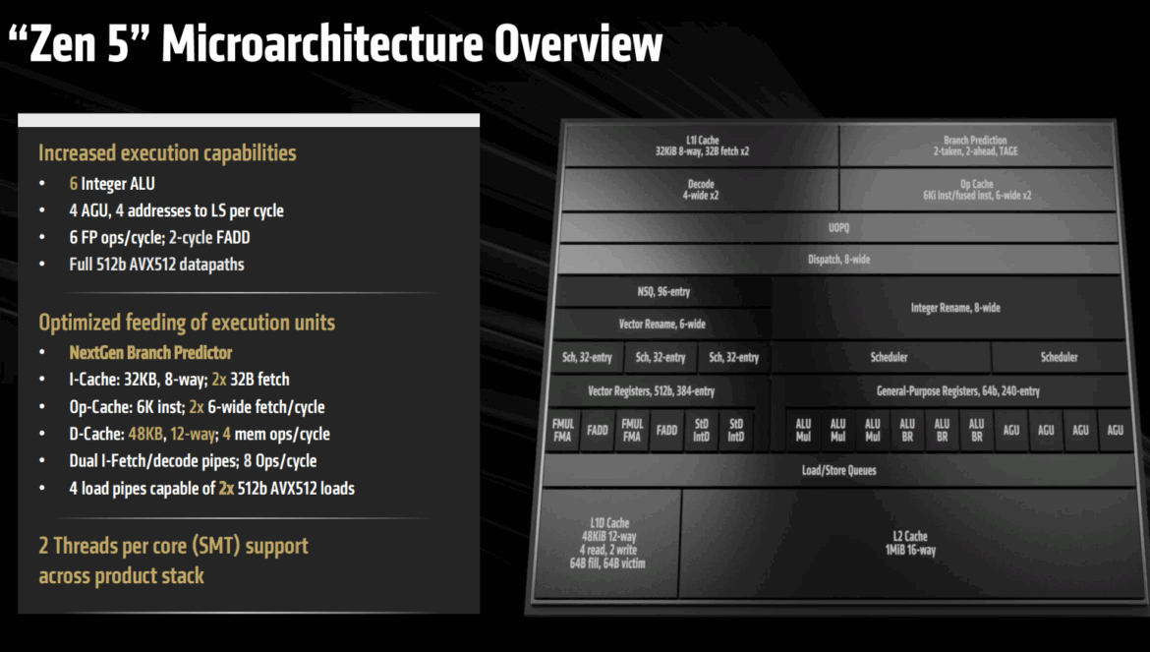Select the Vector Registers, 512b block
The height and width of the screenshot is (652, 1150).
(x=651, y=391)
